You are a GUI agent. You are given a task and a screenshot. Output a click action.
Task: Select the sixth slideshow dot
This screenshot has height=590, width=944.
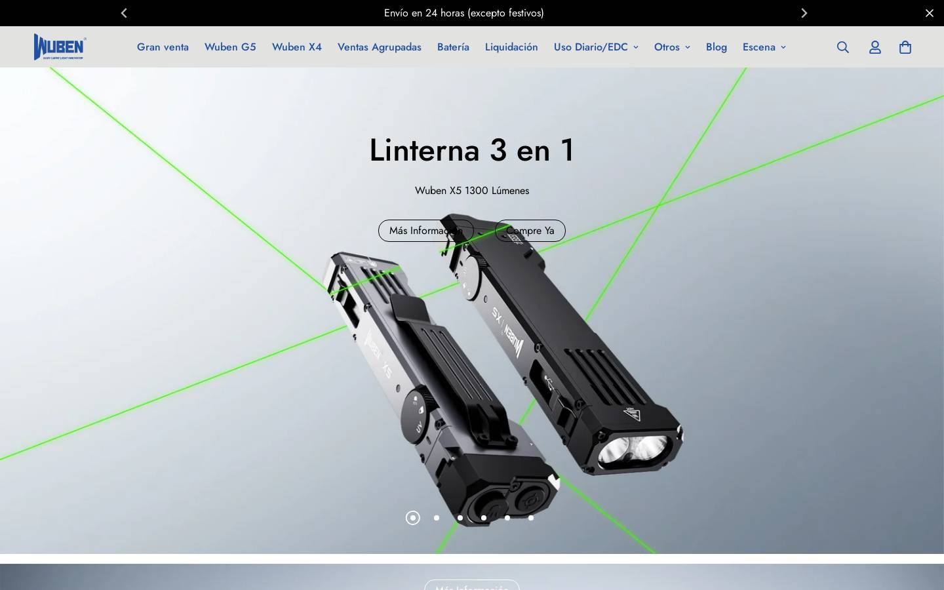pyautogui.click(x=531, y=518)
